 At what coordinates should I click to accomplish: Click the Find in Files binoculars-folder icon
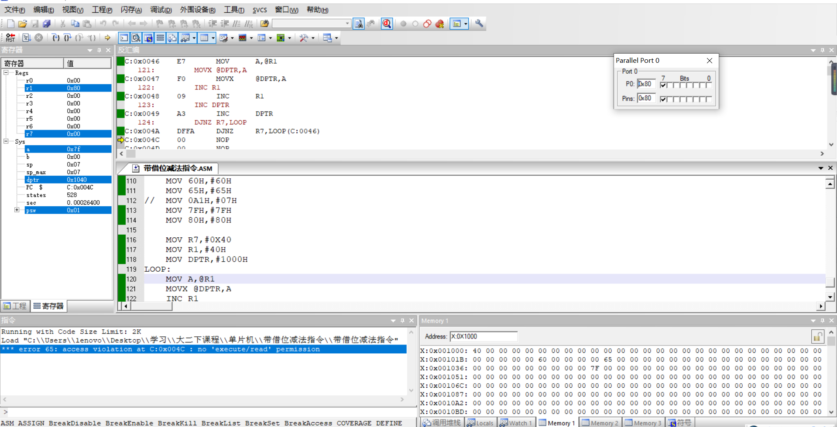(264, 24)
